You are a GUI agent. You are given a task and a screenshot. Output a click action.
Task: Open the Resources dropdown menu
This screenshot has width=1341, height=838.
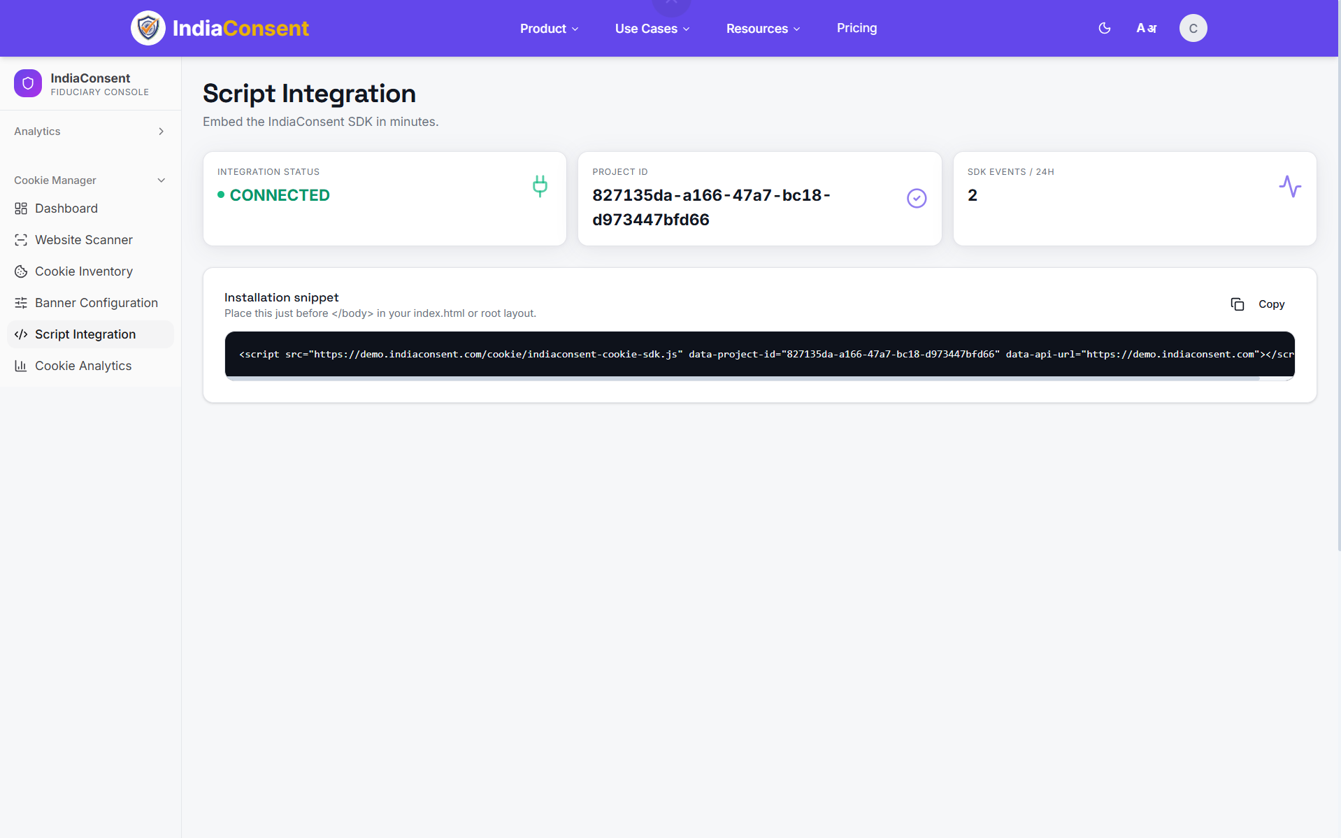pos(763,29)
